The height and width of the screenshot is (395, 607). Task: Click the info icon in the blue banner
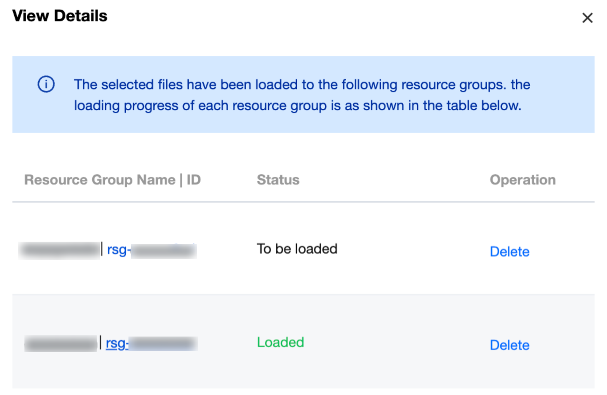pos(46,84)
